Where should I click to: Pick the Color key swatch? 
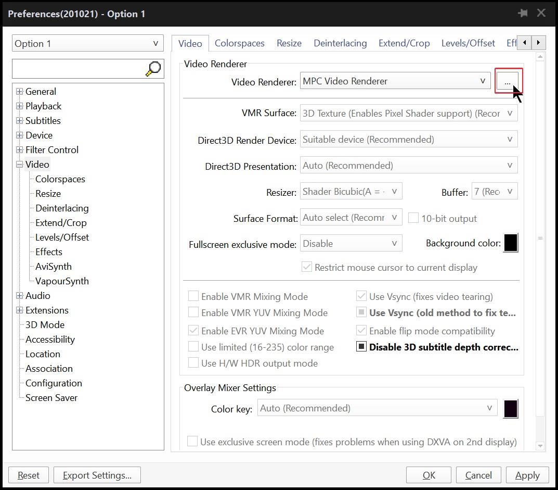click(x=511, y=409)
